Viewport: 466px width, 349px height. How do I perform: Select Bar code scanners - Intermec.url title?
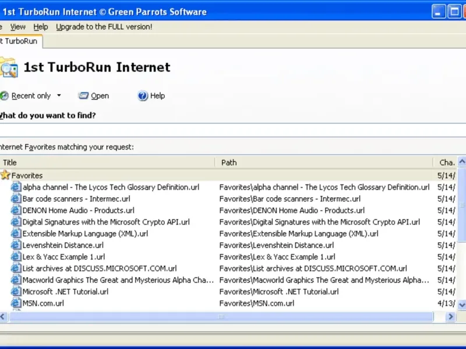tap(76, 199)
